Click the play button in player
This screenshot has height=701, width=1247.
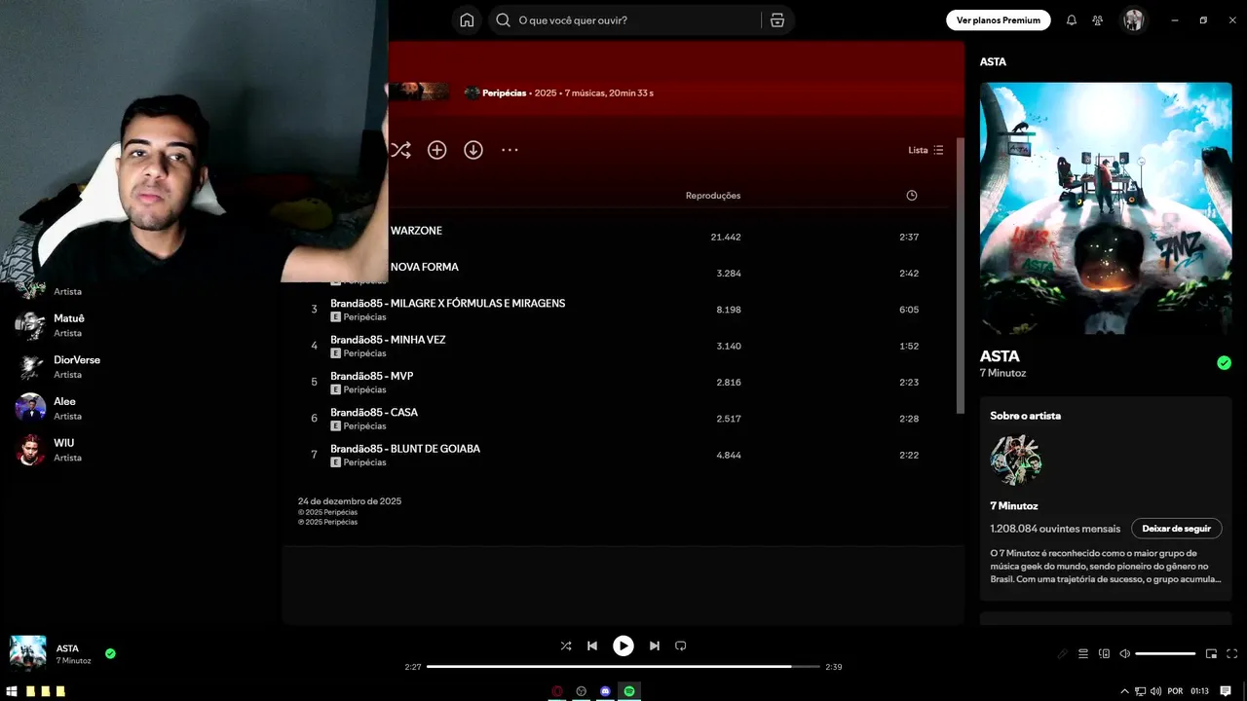[x=623, y=646]
